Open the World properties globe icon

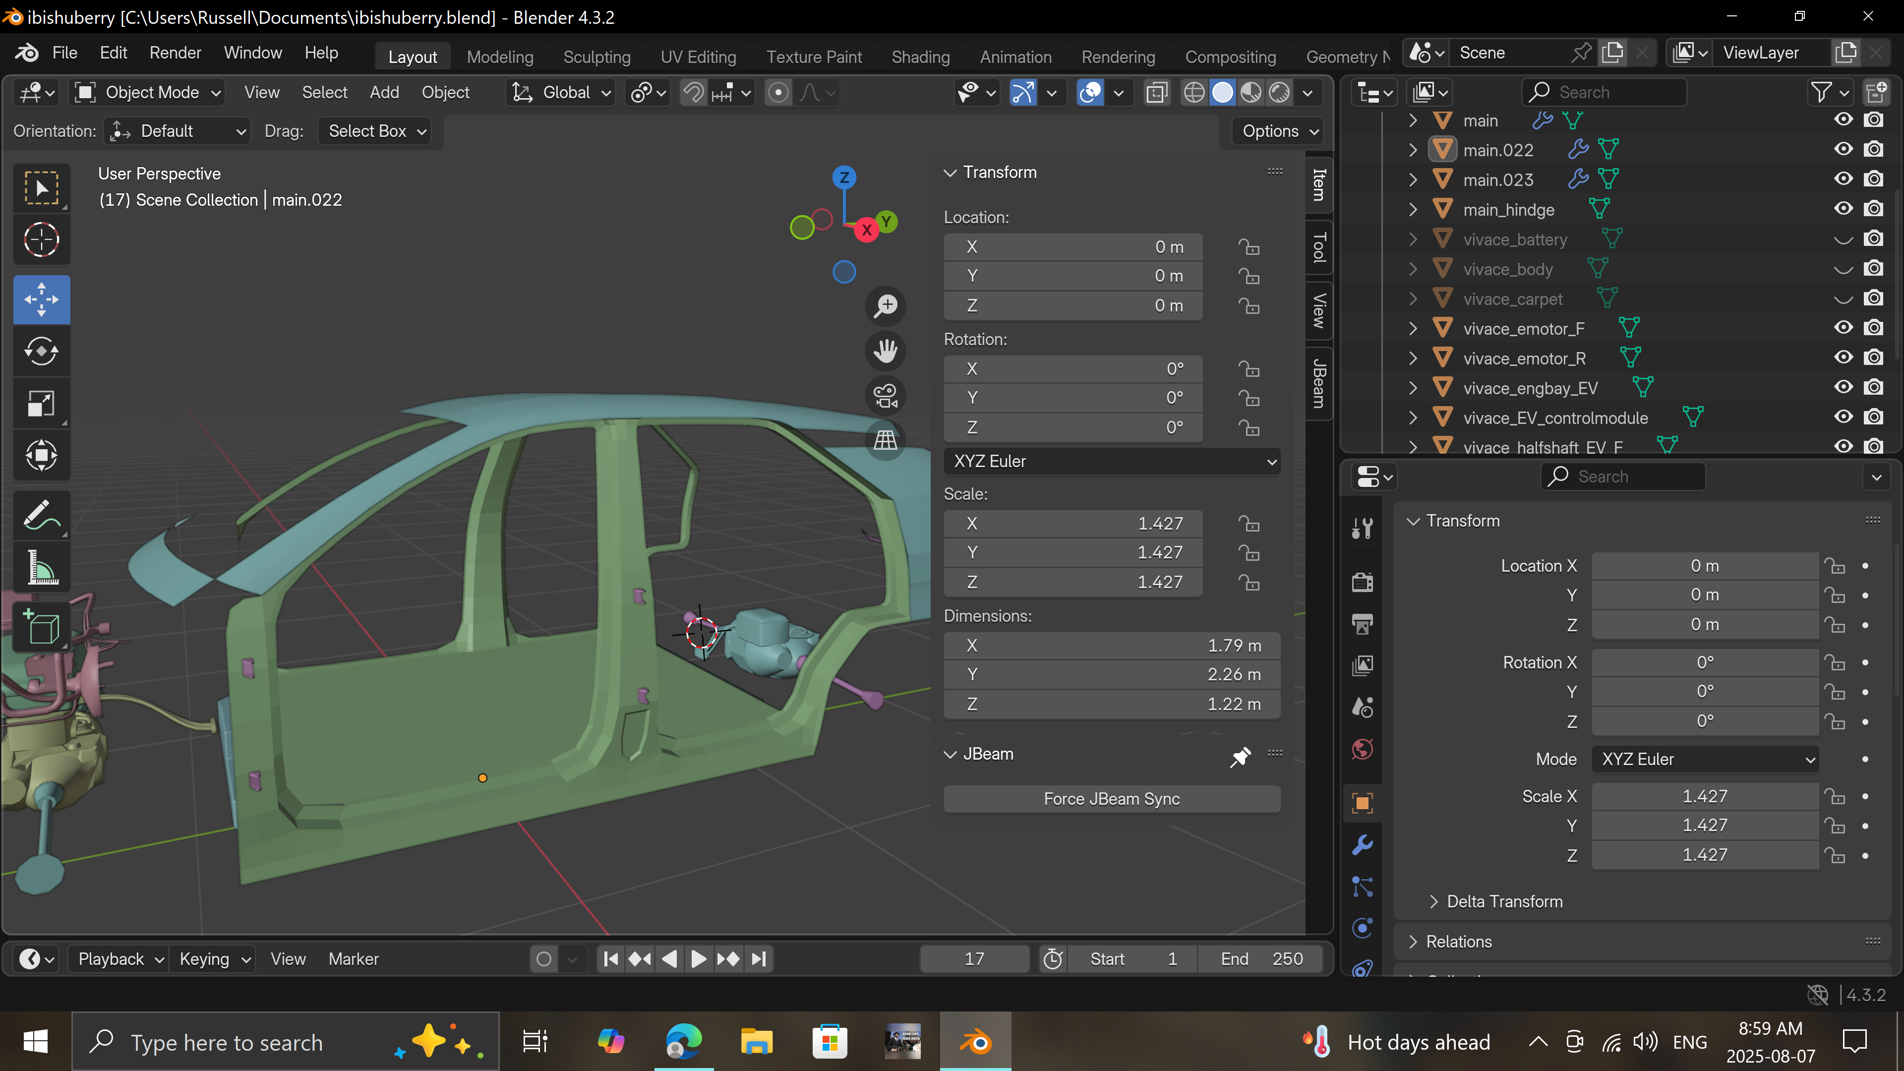point(1362,749)
